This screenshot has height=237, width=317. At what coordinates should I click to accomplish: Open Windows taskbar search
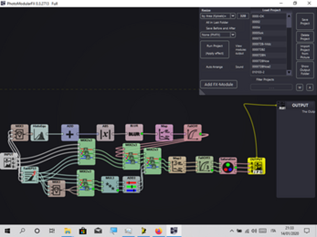(22, 230)
